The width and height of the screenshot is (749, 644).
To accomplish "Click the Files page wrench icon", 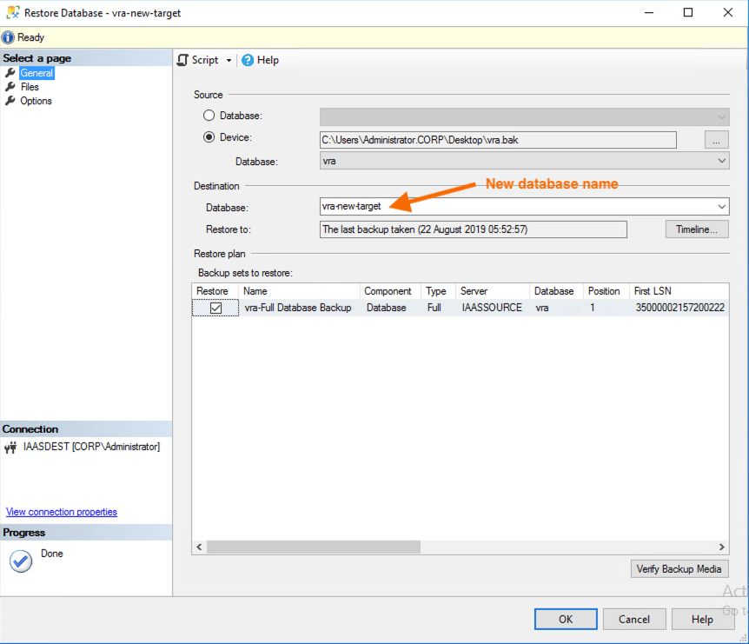I will tap(10, 87).
